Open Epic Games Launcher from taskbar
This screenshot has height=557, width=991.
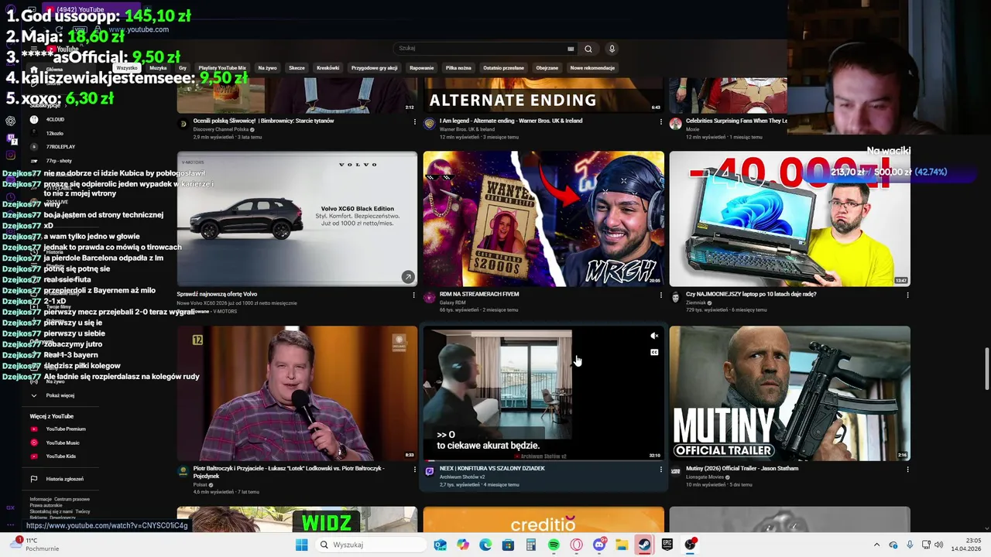(x=667, y=545)
